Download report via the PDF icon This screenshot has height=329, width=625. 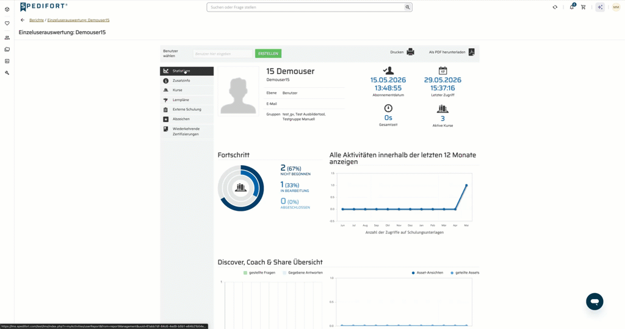point(472,52)
